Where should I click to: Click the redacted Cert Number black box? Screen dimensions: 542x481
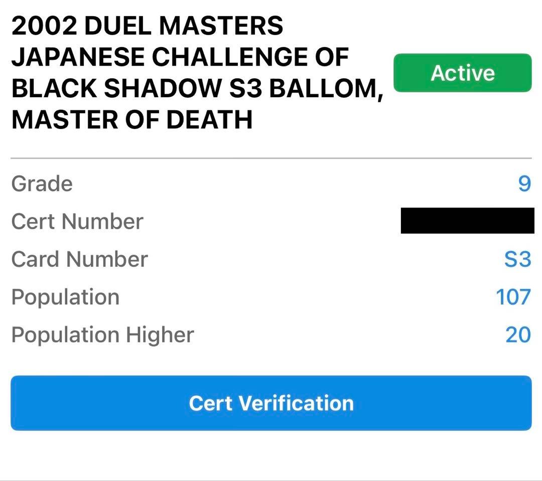tap(467, 221)
